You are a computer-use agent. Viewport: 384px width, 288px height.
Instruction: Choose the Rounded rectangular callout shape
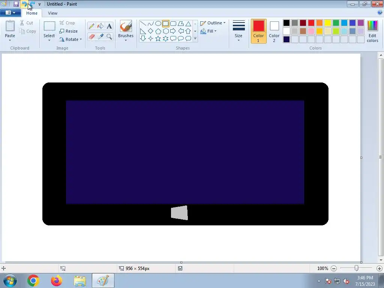point(173,39)
